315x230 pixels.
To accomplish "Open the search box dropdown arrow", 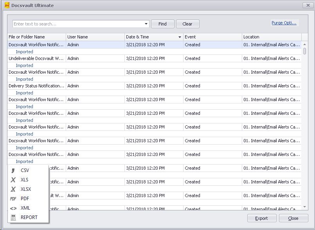I will coord(147,24).
